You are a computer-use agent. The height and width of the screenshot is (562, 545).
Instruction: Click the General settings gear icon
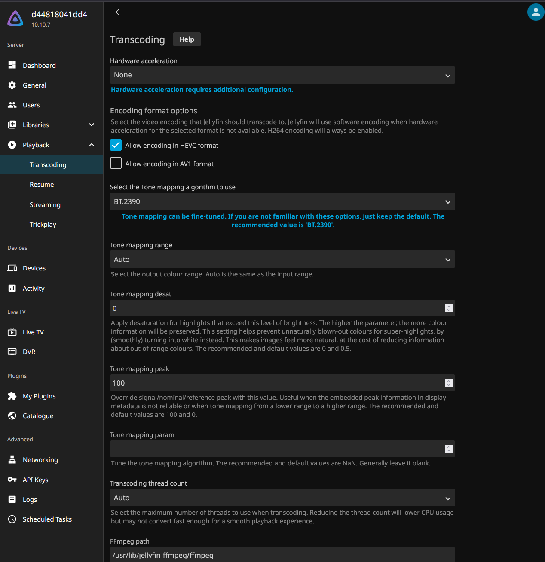12,85
